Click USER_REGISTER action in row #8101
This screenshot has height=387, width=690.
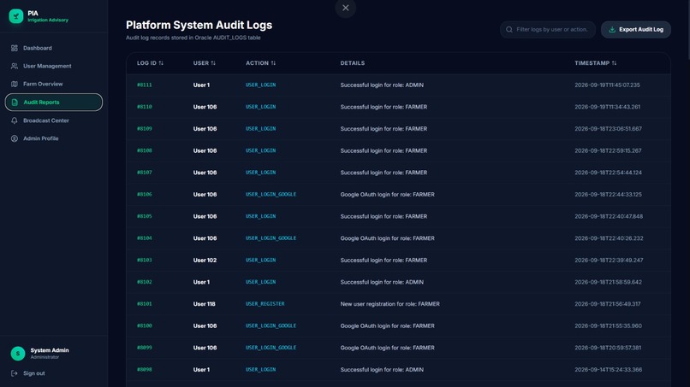(265, 303)
